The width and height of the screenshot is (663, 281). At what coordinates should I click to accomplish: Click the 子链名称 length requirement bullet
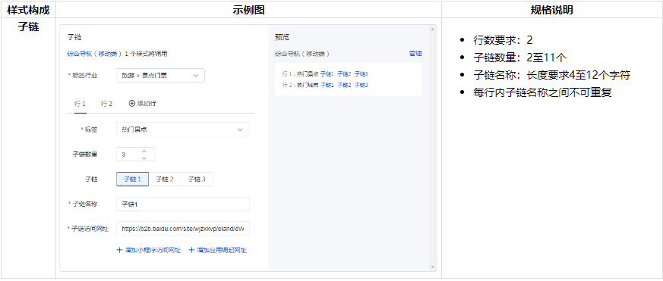click(x=552, y=76)
